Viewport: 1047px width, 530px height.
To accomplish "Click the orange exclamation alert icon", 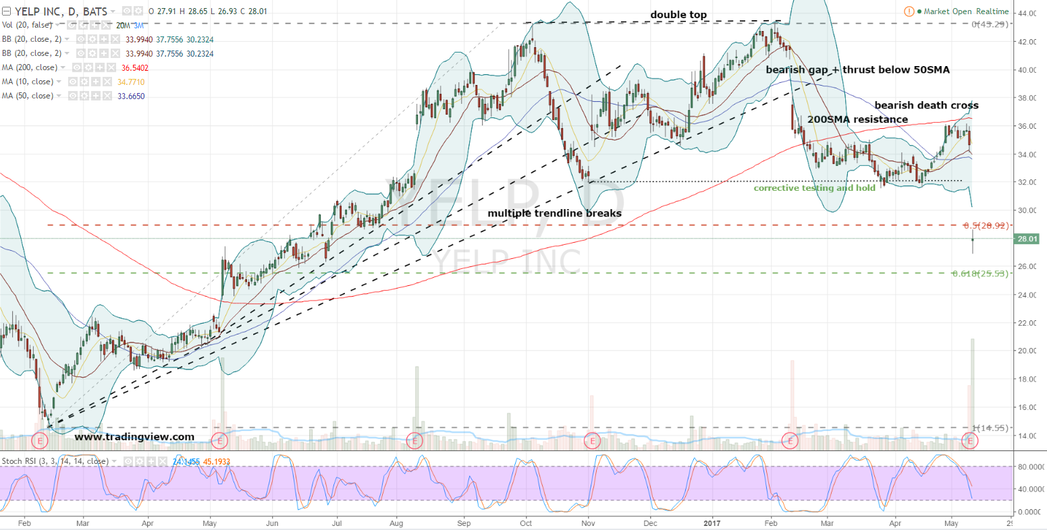I will click(909, 11).
